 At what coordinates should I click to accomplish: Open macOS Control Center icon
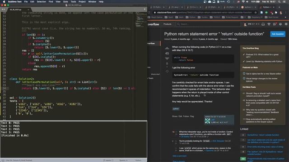(284, 2)
